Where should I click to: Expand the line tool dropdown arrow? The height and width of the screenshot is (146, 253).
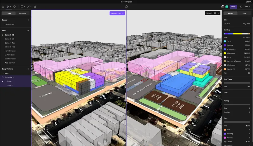coord(31,6)
